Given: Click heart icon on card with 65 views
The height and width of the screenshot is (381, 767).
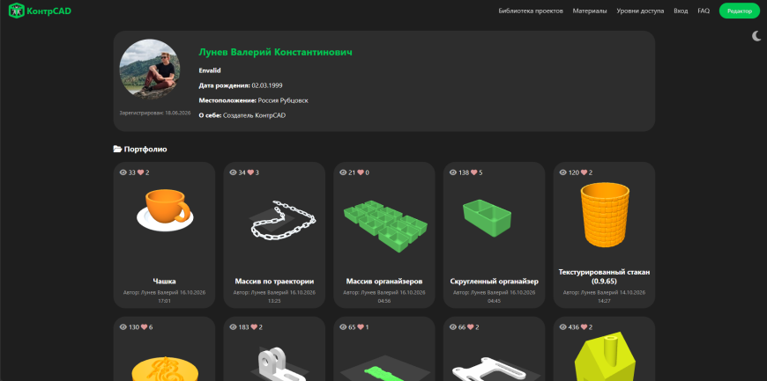Looking at the screenshot, I should point(361,326).
